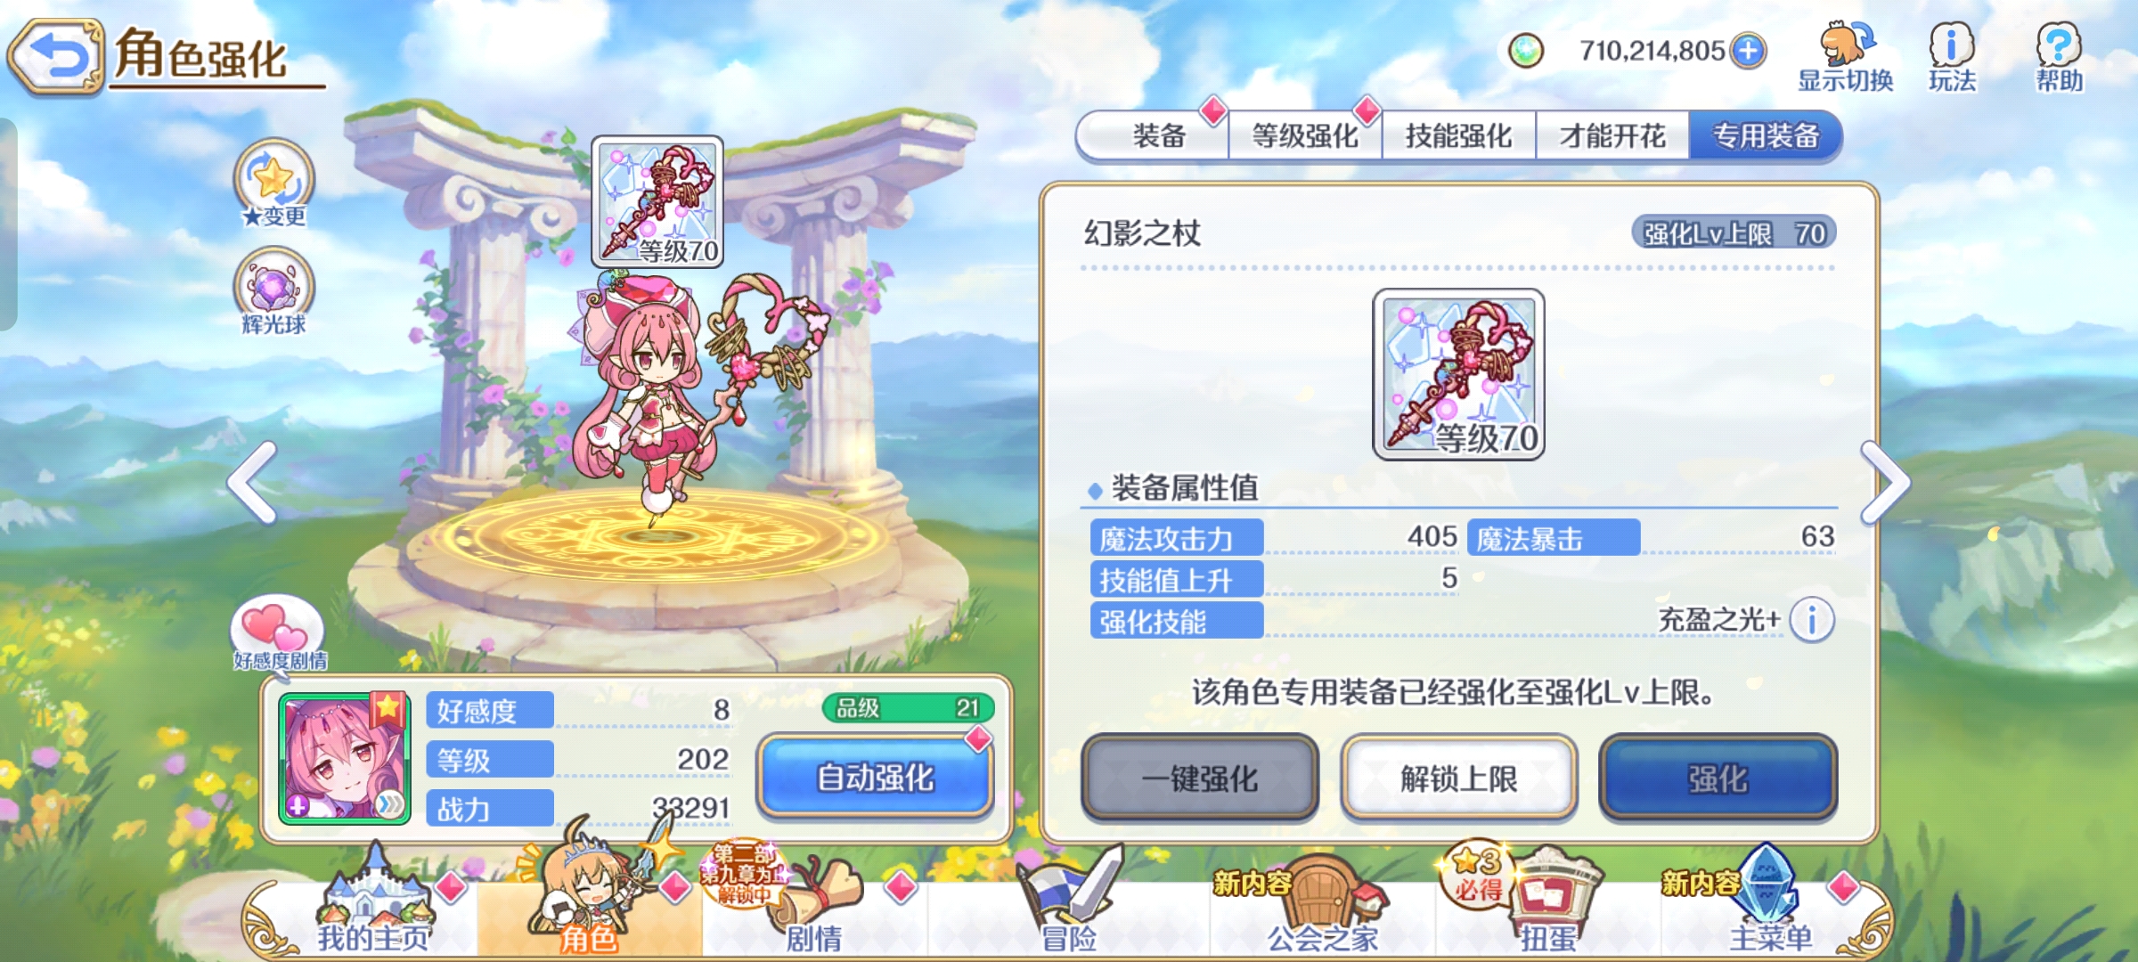
Task: Open the ★变更 star change icon
Action: tap(274, 183)
